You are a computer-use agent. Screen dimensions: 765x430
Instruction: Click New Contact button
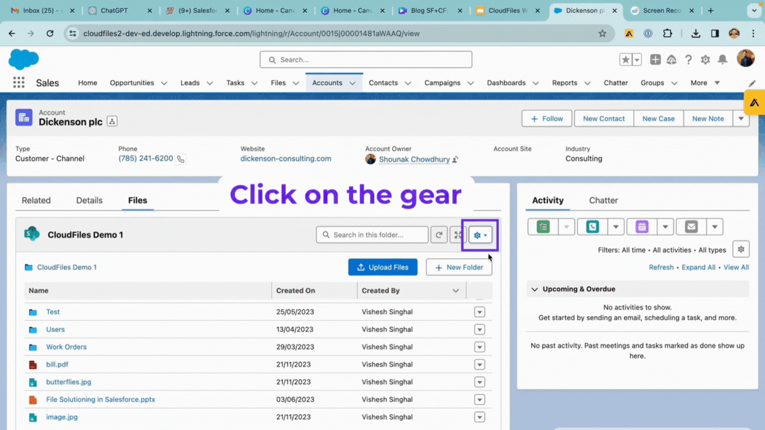pos(604,119)
